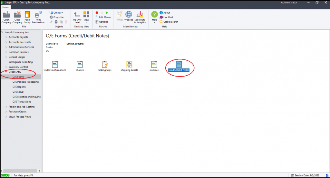This screenshot has height=178, width=330.
Task: Click the copy object icon in Objects group
Action: pos(56,22)
